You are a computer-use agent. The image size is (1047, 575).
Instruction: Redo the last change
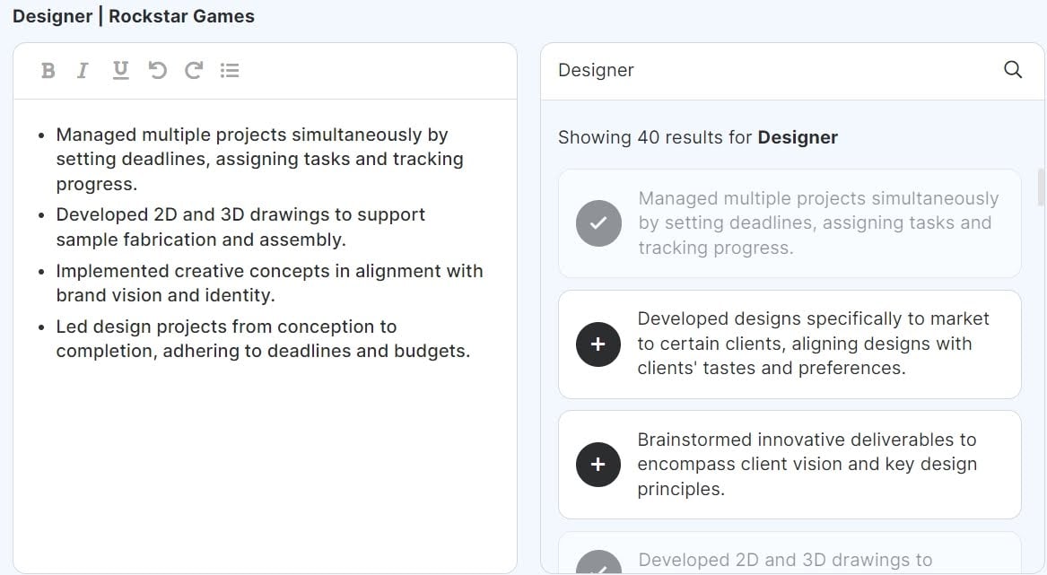(193, 70)
